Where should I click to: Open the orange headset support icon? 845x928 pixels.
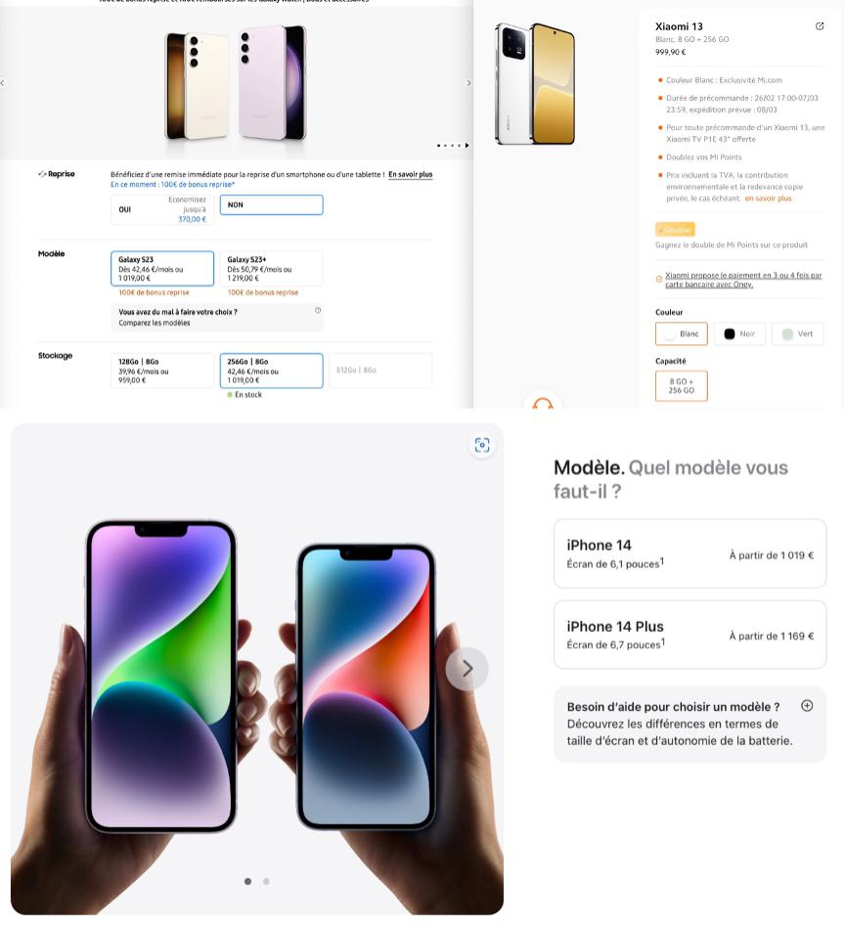click(543, 403)
